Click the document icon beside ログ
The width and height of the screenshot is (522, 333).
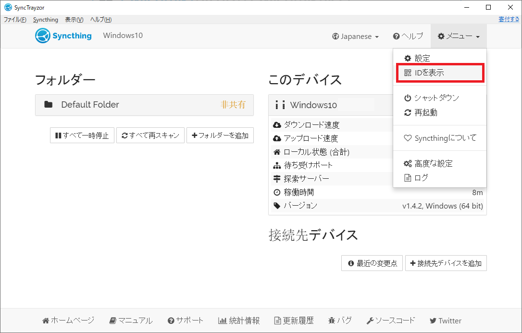tap(408, 178)
